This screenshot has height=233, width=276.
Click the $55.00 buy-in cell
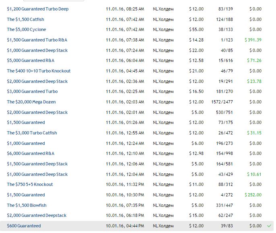coord(196,29)
